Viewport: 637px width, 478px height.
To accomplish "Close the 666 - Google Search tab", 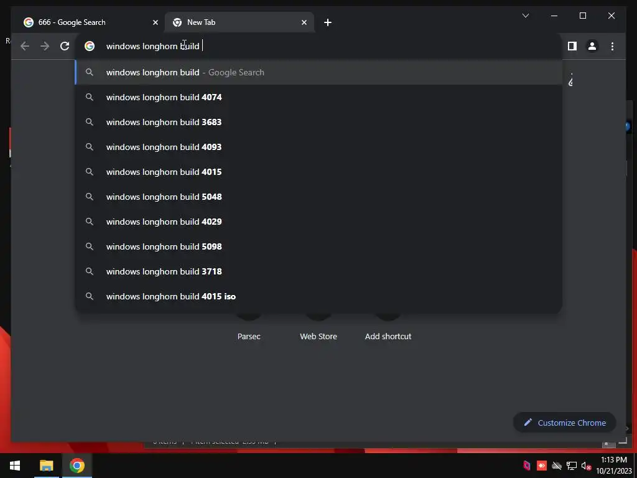I will 155,22.
